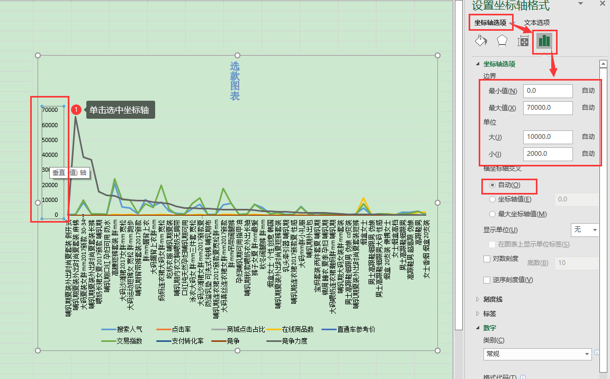Open the 类别 常规 dropdown
The width and height of the screenshot is (610, 379).
point(537,354)
